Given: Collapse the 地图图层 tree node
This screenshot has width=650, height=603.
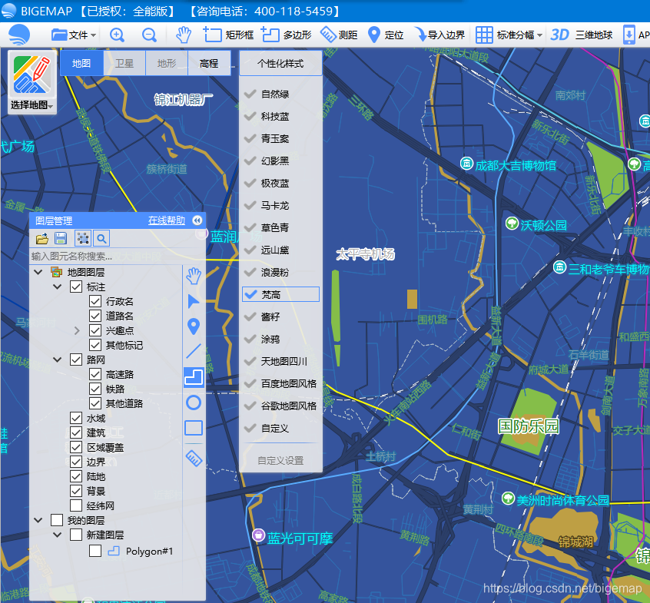Looking at the screenshot, I should (x=38, y=272).
